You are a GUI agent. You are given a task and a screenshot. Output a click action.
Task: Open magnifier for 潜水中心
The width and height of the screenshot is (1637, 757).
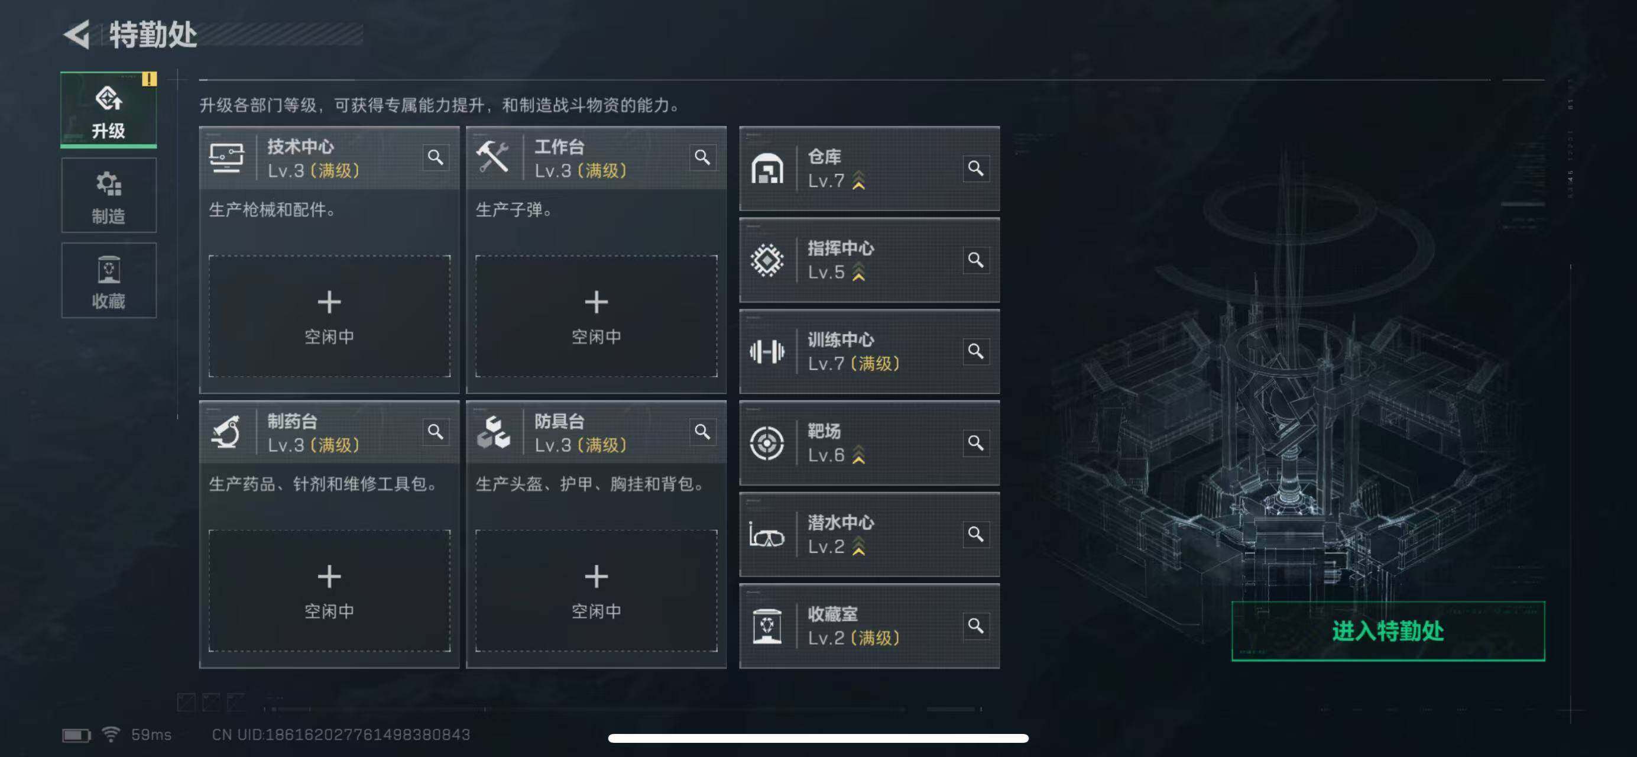pos(976,534)
